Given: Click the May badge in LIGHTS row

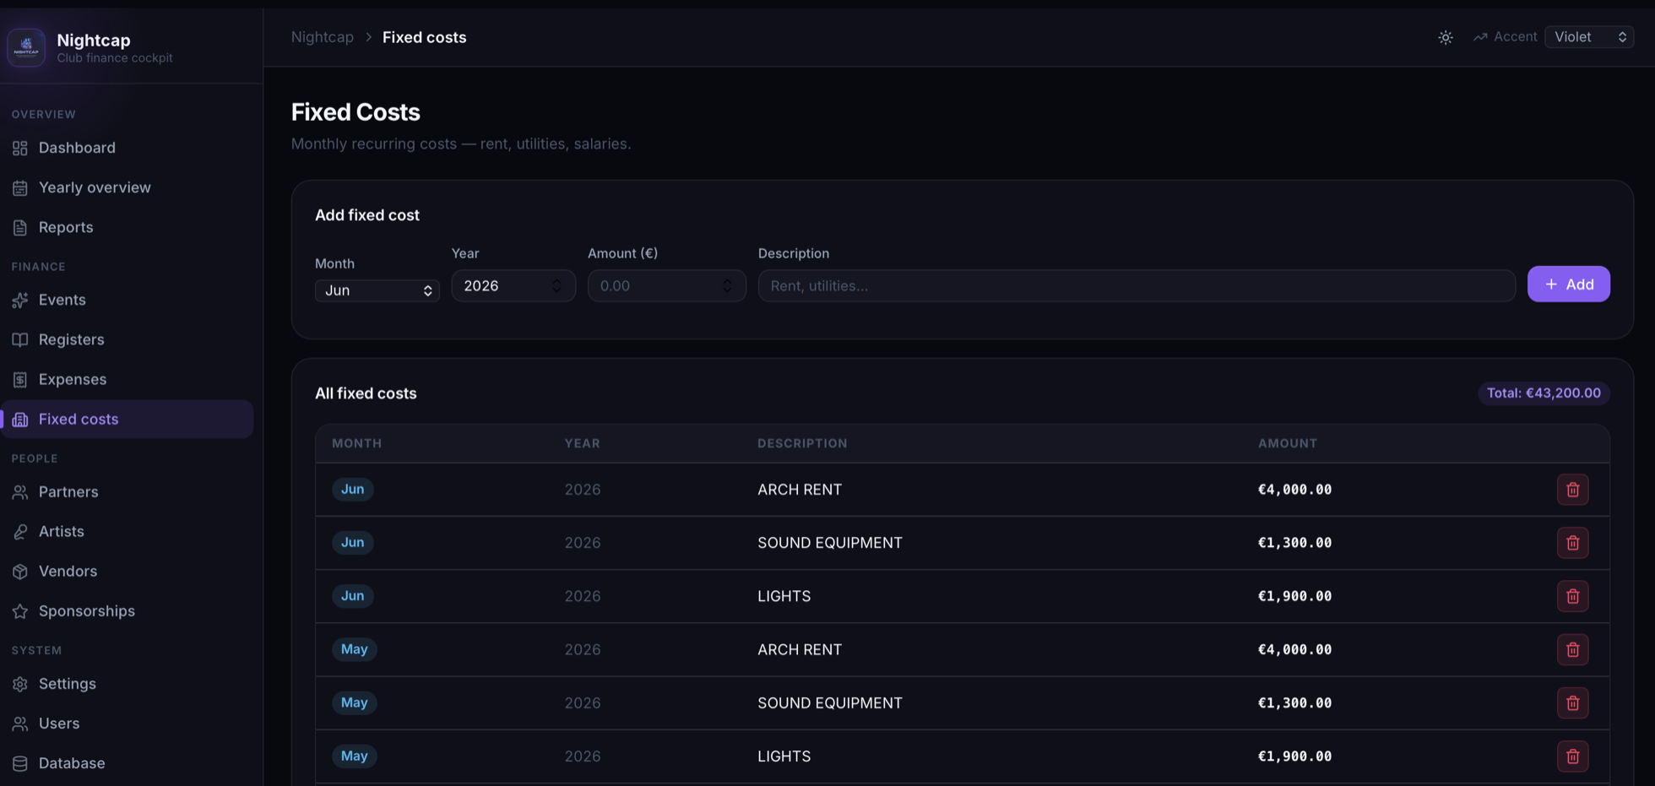Looking at the screenshot, I should coord(354,756).
